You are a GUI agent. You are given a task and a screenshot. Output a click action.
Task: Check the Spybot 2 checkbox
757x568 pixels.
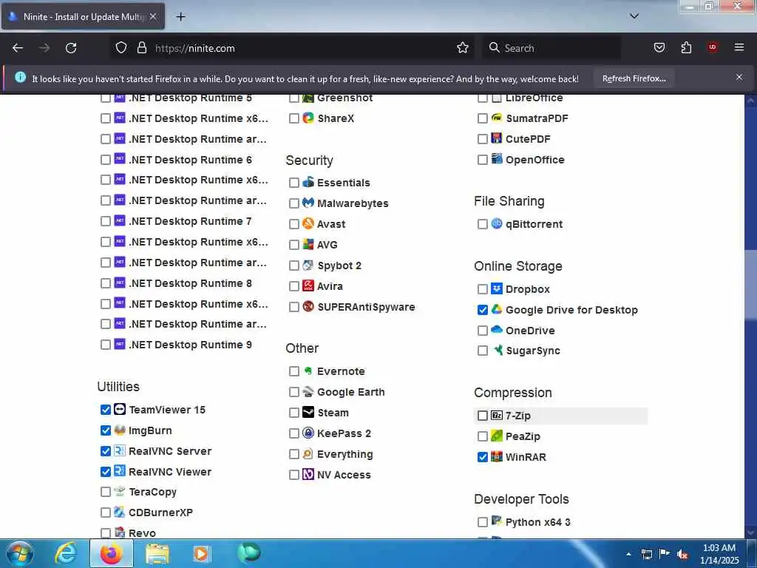(x=294, y=266)
